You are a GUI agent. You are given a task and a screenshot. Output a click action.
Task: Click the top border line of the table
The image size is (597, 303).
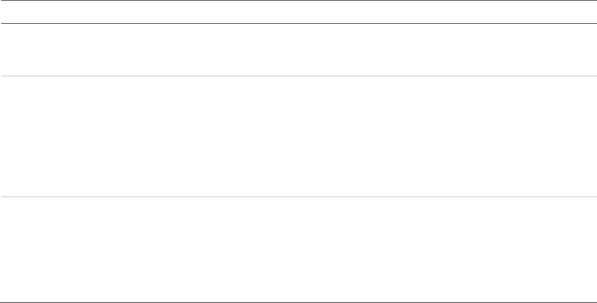tap(298, 1)
